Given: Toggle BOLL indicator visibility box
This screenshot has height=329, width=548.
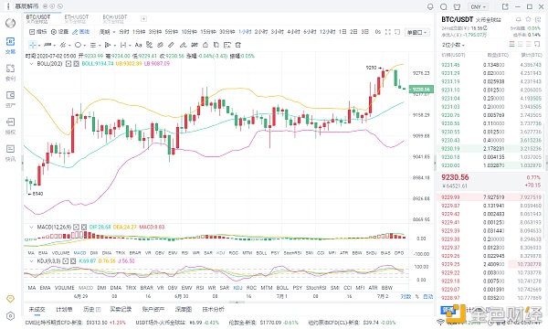Looking at the screenshot, I should 68,64.
